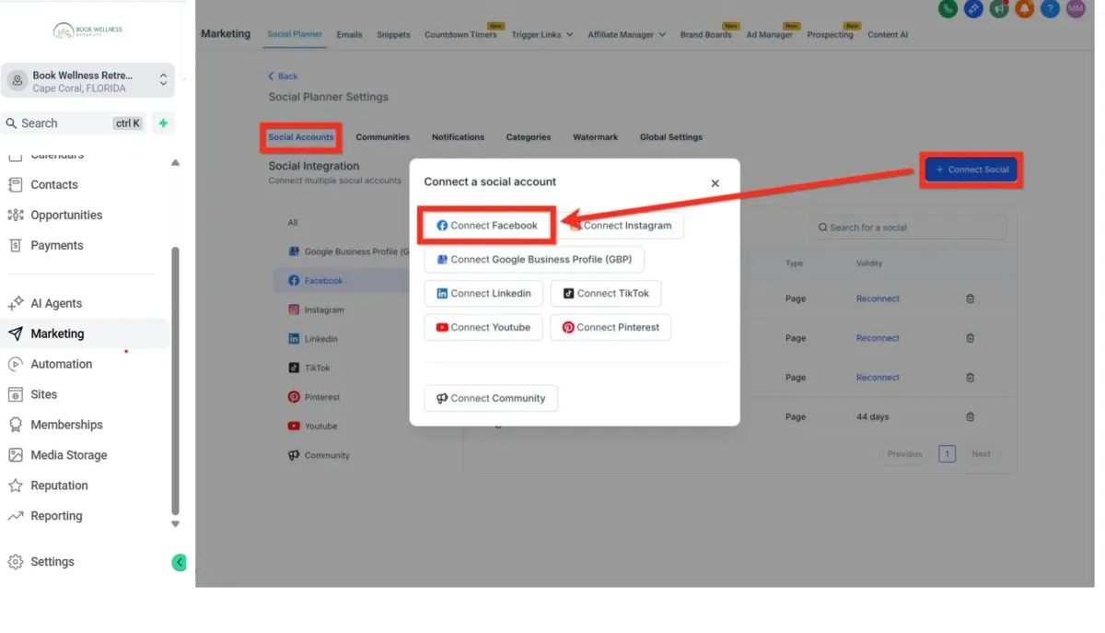Click Connect Google Business Profile (GBP)
Viewport: 1105px width, 633px height.
(x=534, y=260)
